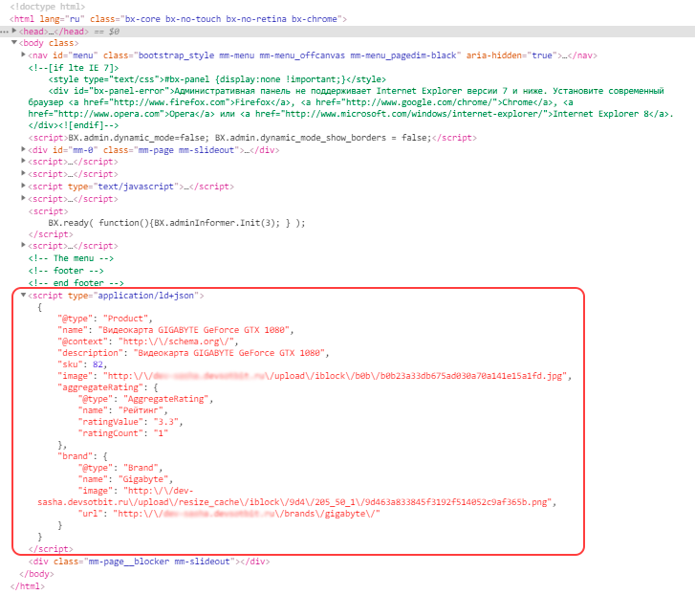The width and height of the screenshot is (695, 595).
Task: Select the standalone <script> tag before BX.ready
Action: pos(49,211)
